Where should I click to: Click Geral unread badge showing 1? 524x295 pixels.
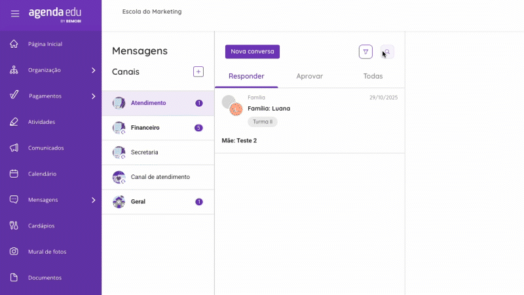point(199,202)
